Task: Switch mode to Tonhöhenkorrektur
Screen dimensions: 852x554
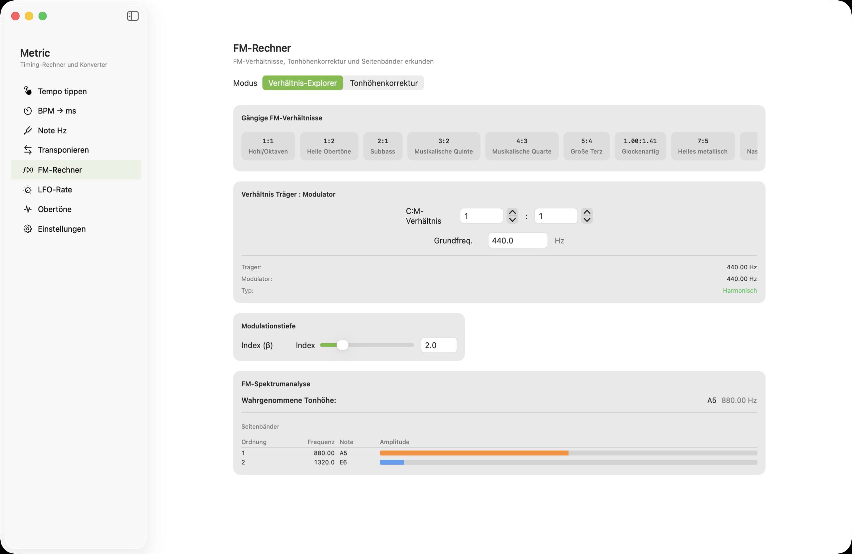Action: 383,83
